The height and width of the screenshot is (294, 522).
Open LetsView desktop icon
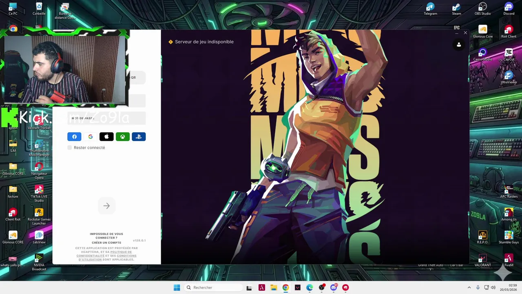(x=39, y=238)
